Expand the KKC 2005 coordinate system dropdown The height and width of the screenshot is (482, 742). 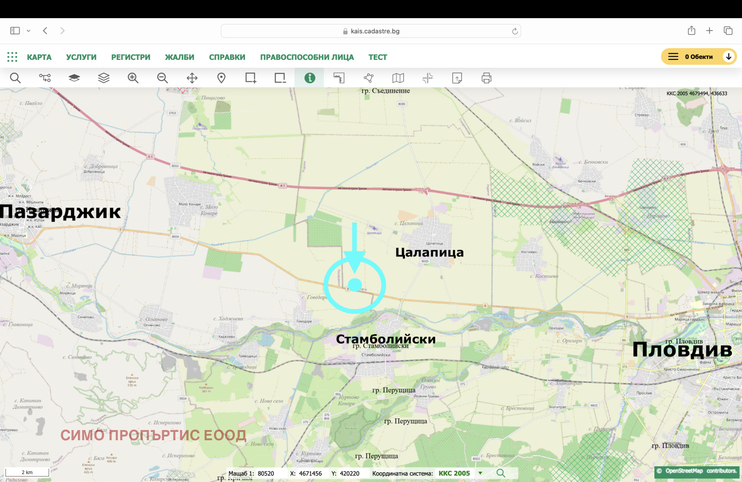[x=480, y=473]
